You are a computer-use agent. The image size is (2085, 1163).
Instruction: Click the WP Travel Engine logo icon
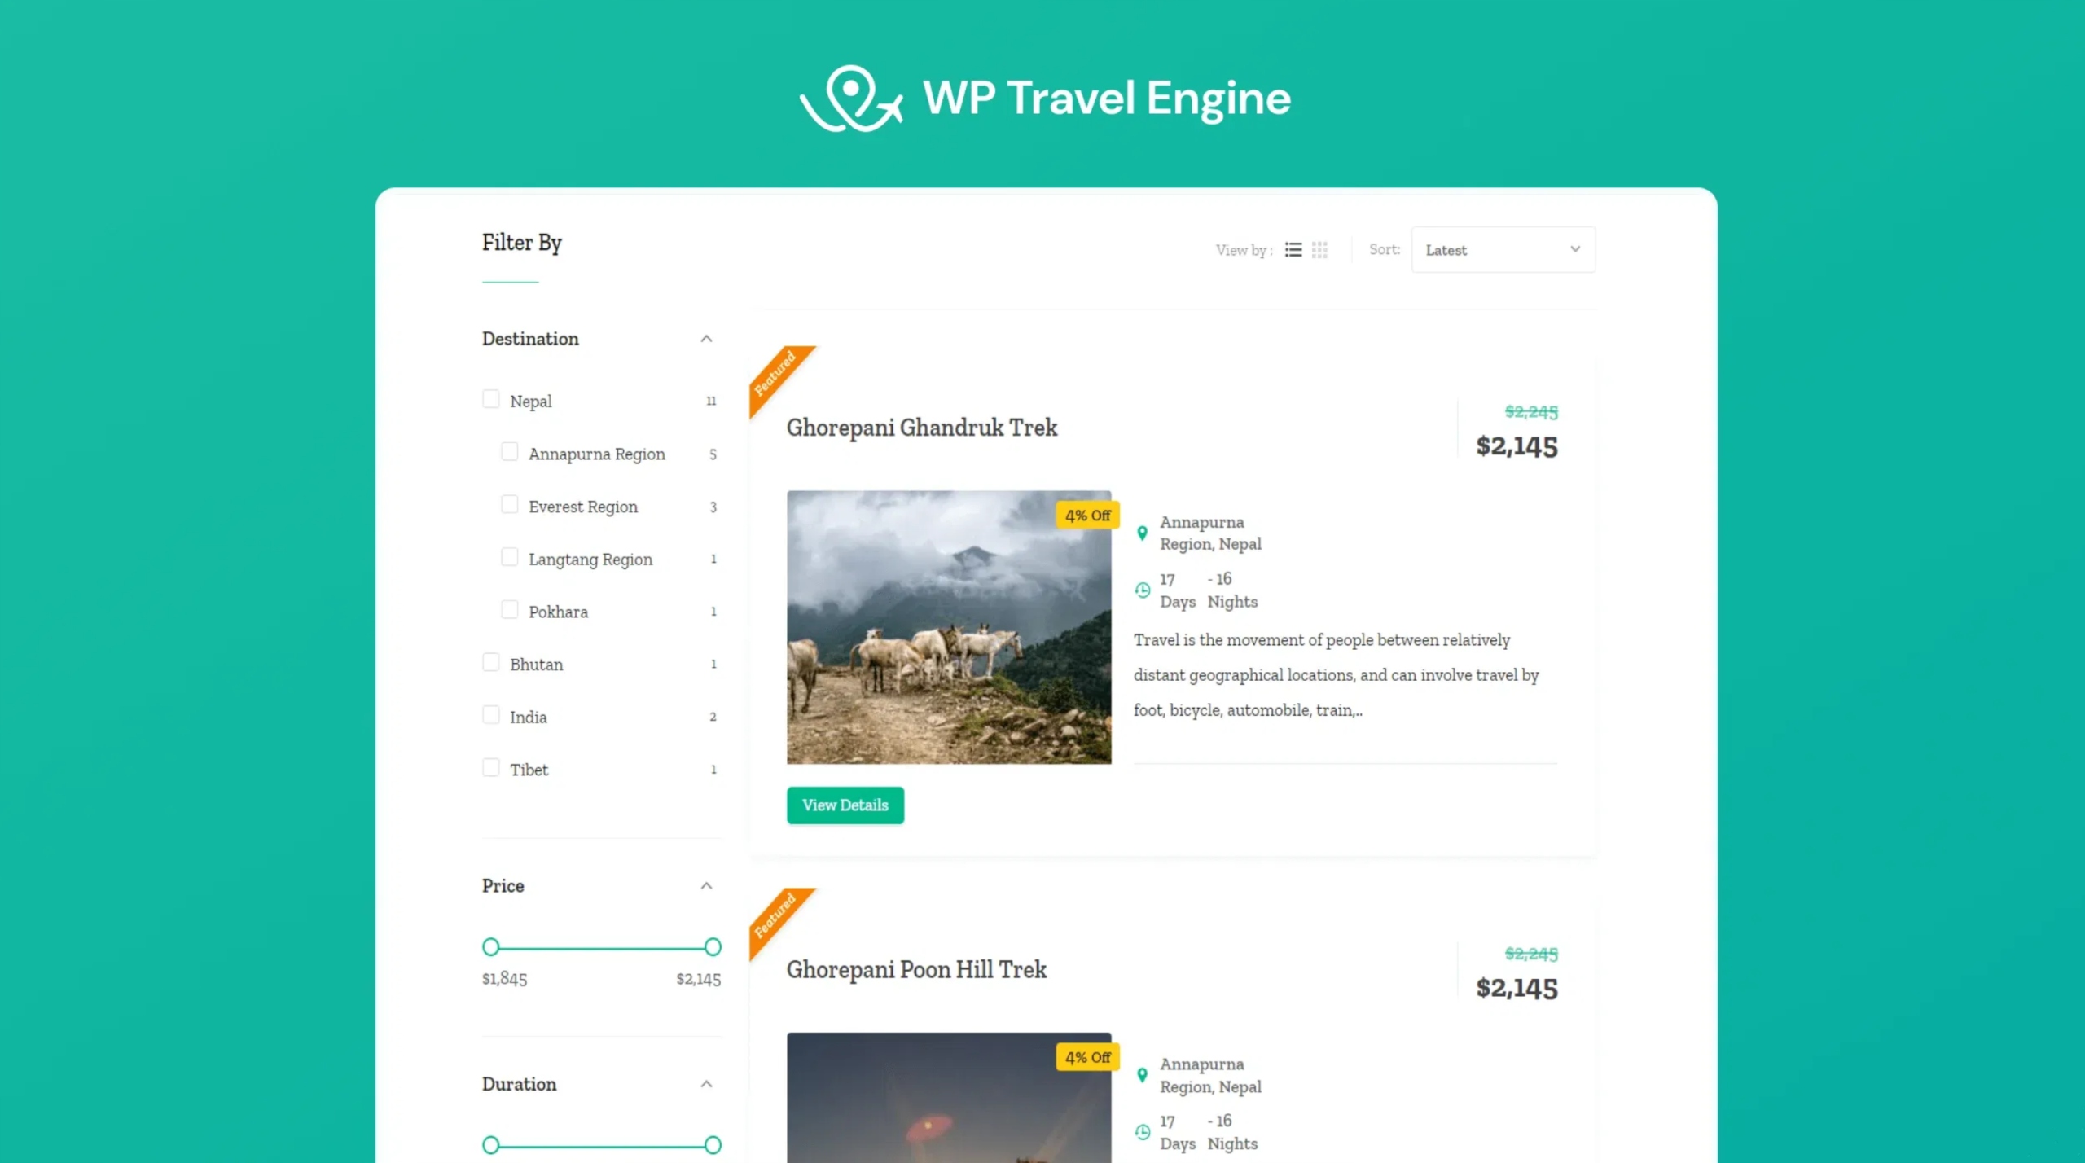(851, 99)
